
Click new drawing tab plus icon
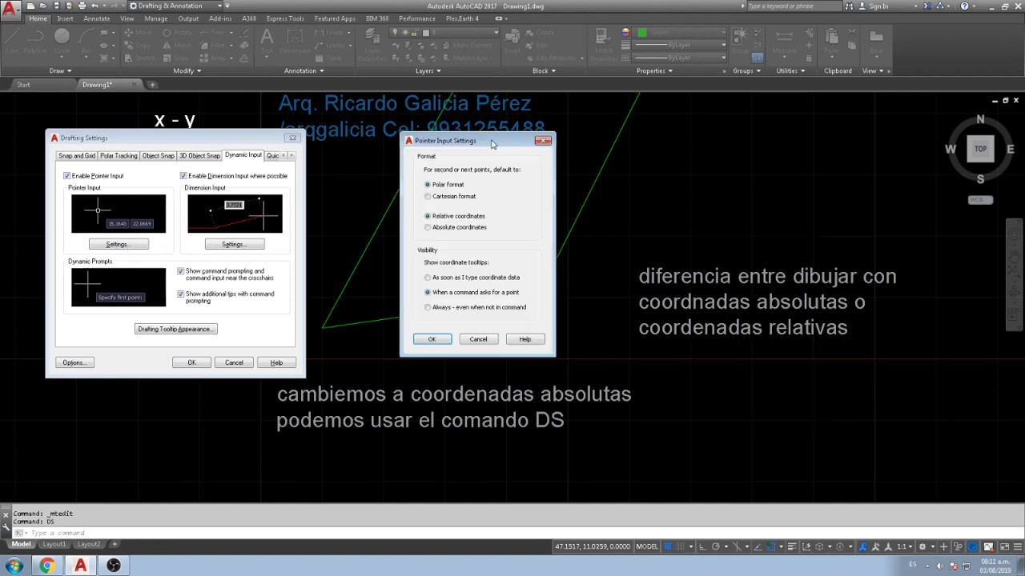(152, 85)
